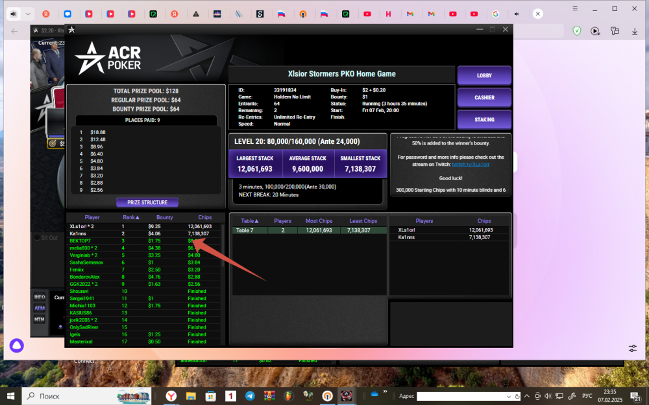Open the Windows Start menu
Image resolution: width=649 pixels, height=405 pixels.
[x=11, y=396]
